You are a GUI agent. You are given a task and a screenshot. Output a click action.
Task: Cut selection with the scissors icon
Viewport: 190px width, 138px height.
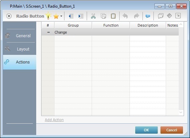93,16
